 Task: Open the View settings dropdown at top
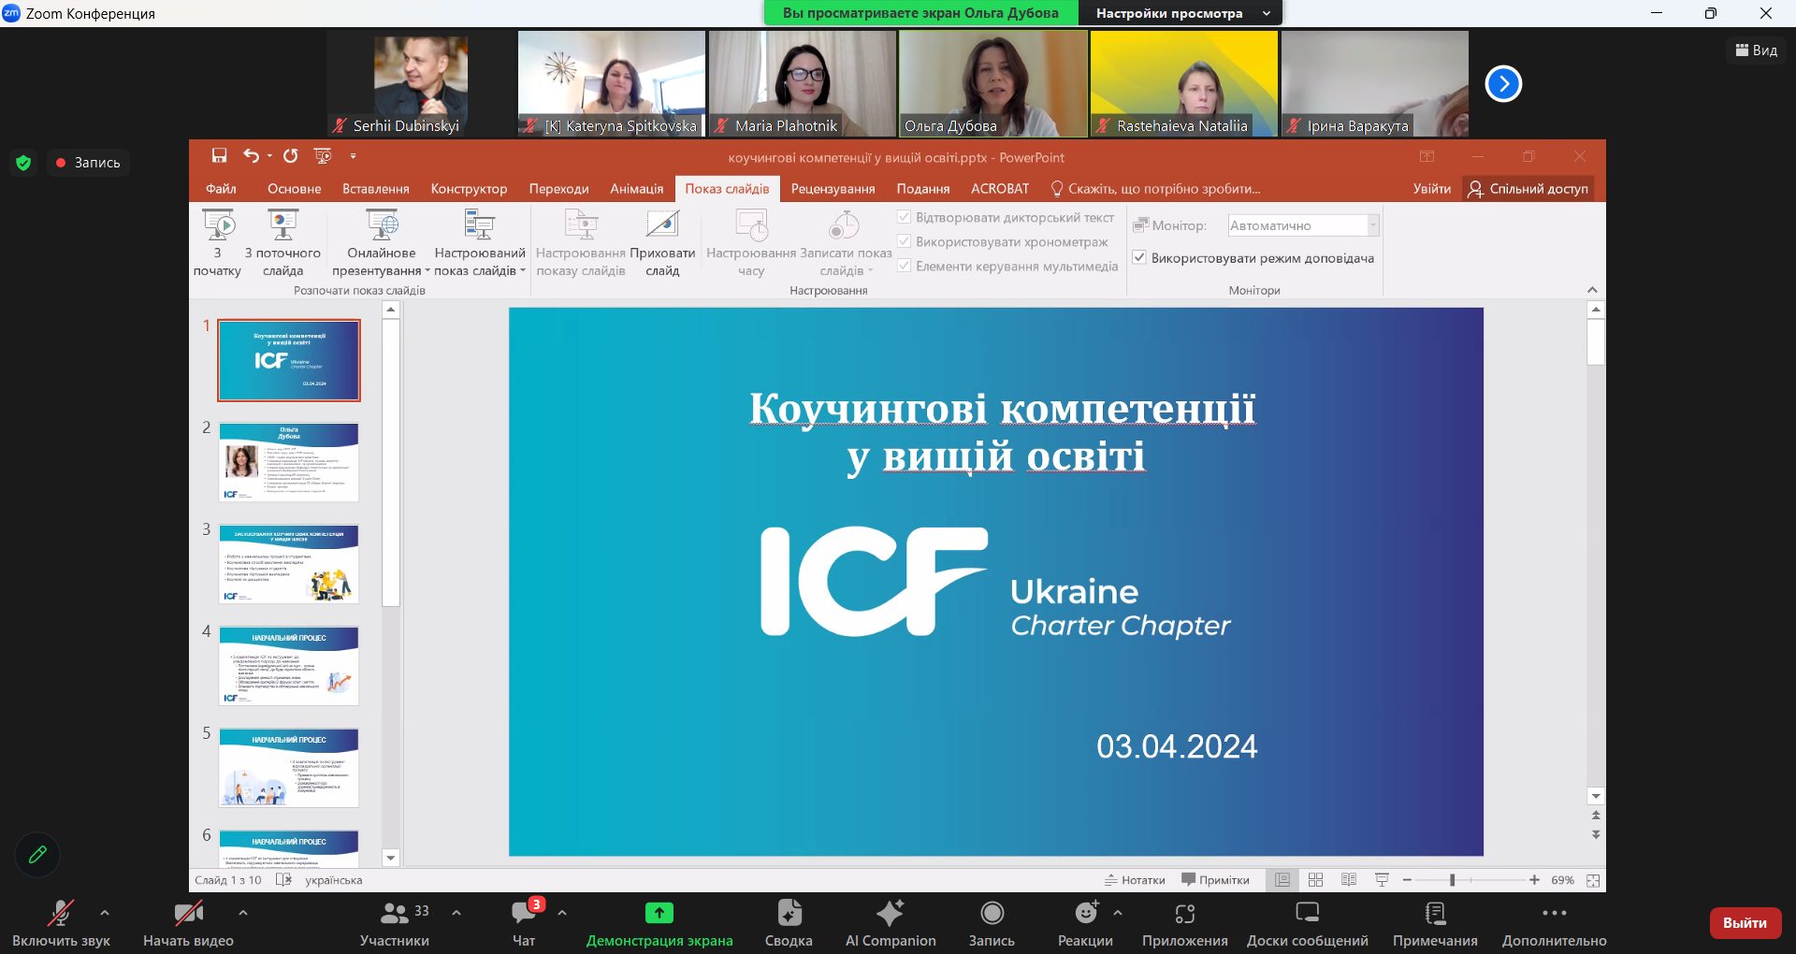point(1180,13)
